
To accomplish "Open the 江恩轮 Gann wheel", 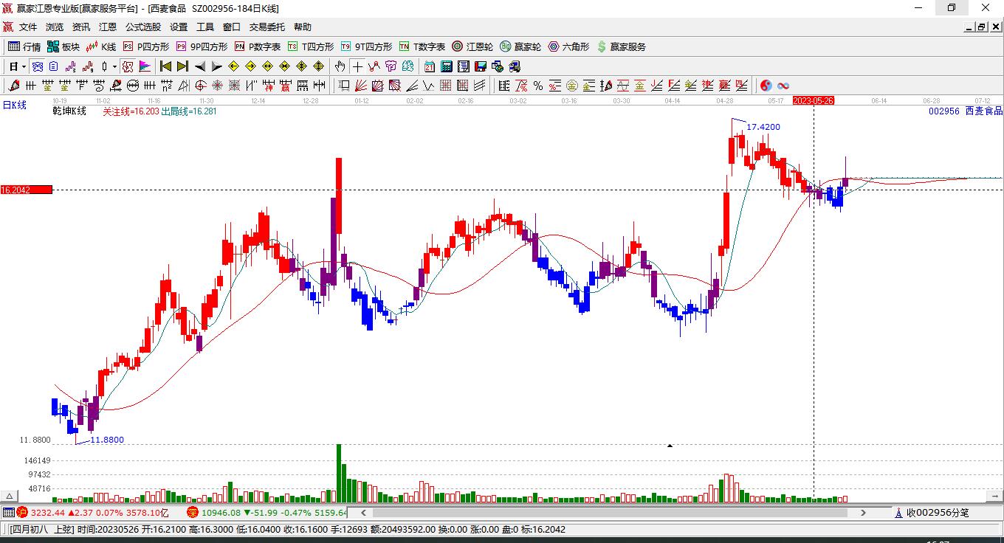I will [x=472, y=46].
